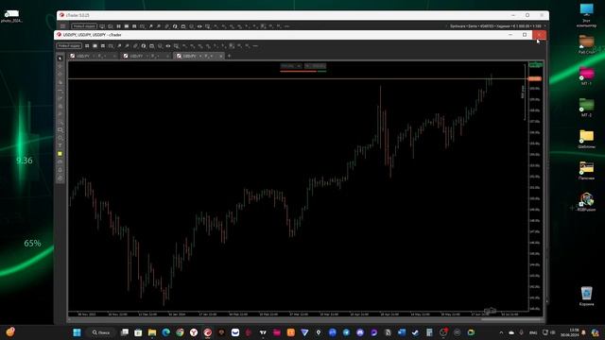Viewport: 605px width, 340px height.
Task: Click the minus-line icon at toolbar end
Action: (255, 46)
